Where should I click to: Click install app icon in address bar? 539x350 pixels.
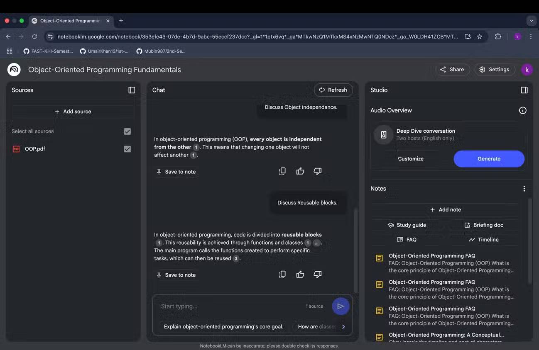[468, 36]
